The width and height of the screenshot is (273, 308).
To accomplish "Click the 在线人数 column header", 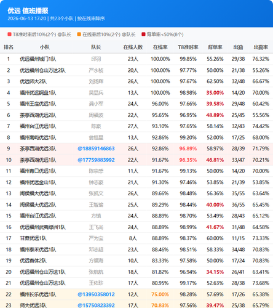I will (x=133, y=47).
